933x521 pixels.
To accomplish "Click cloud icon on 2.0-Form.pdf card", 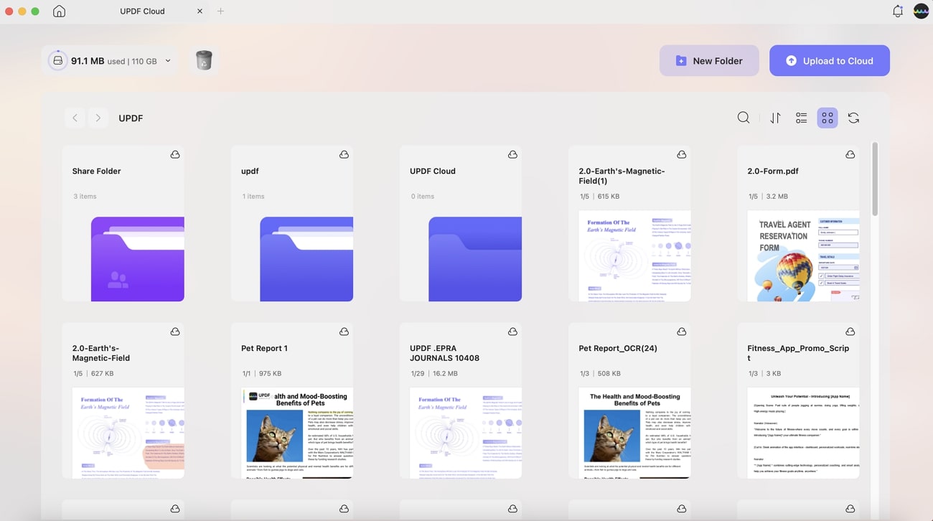I will click(x=850, y=154).
